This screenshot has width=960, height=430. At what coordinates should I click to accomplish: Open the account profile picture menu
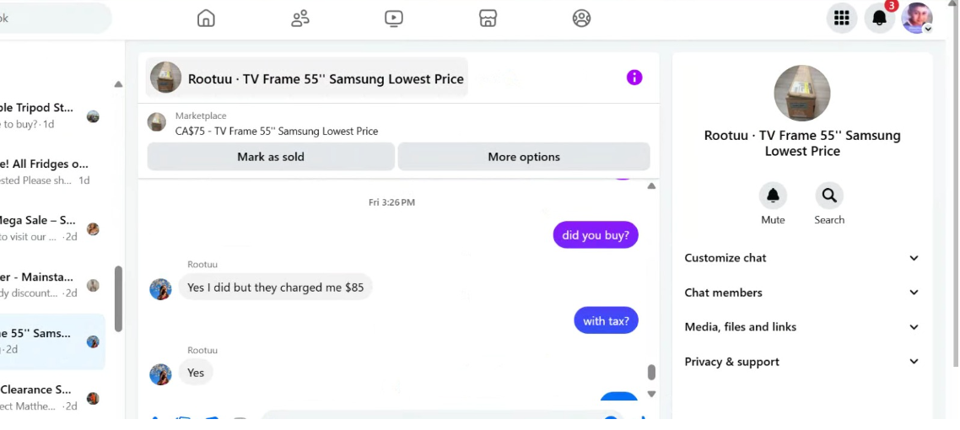pyautogui.click(x=917, y=19)
